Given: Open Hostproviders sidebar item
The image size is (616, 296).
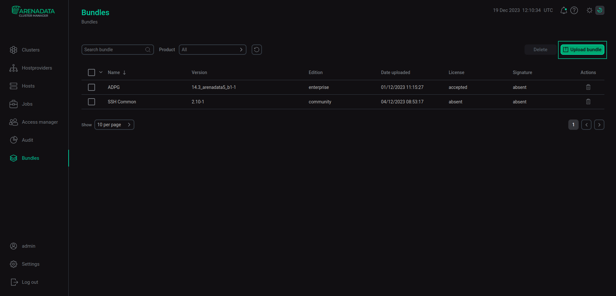Looking at the screenshot, I should [31, 68].
